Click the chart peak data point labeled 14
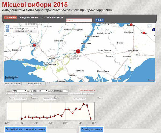This screenshot has width=161, height=133. pyautogui.click(x=84, y=104)
